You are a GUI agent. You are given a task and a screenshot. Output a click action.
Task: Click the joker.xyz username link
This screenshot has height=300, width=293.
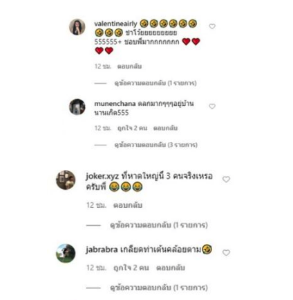(102, 177)
